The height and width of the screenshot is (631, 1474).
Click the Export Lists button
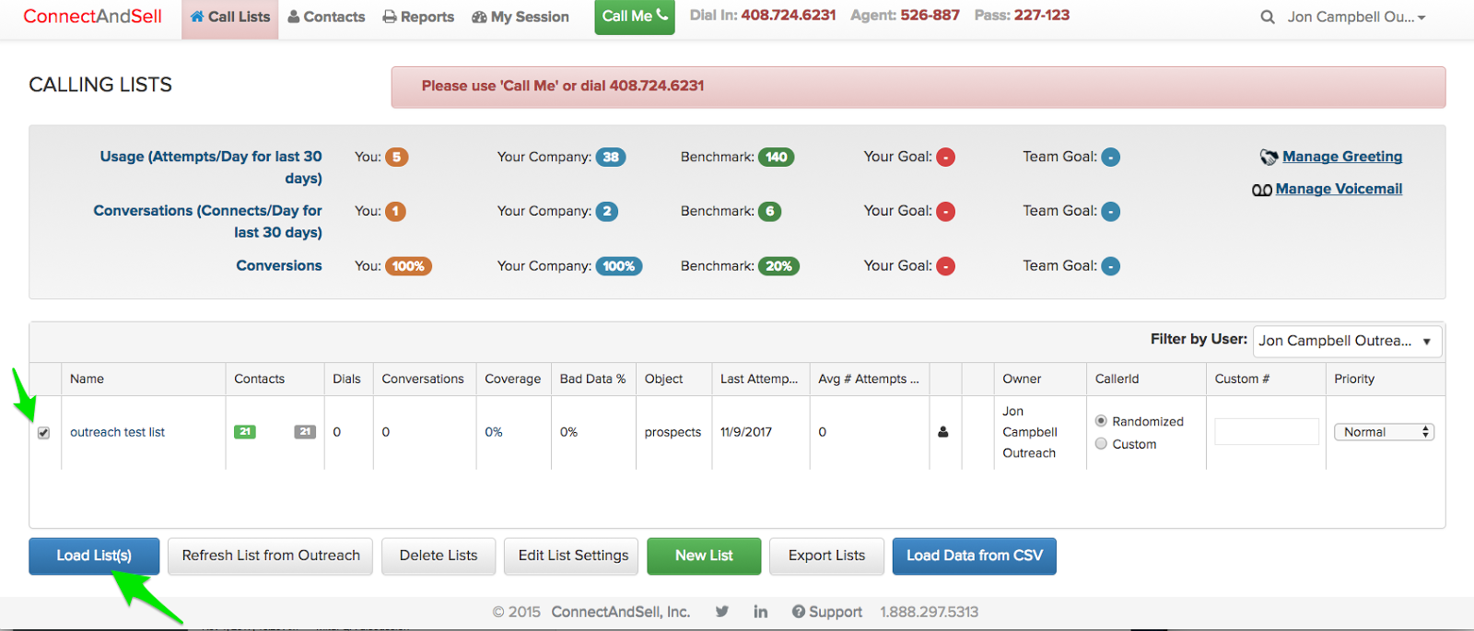pyautogui.click(x=826, y=556)
